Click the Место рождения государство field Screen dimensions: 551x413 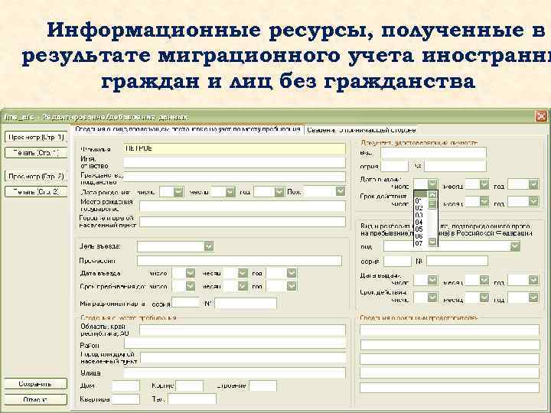[x=243, y=206]
